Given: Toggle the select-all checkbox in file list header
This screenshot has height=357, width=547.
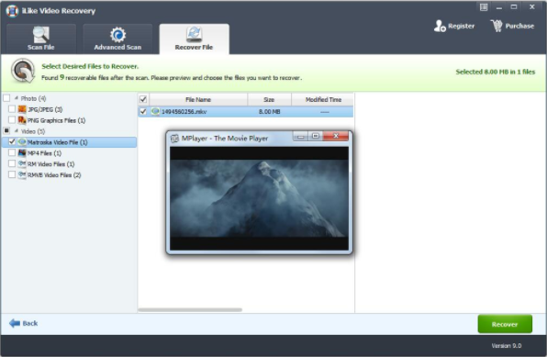Looking at the screenshot, I should pyautogui.click(x=143, y=99).
